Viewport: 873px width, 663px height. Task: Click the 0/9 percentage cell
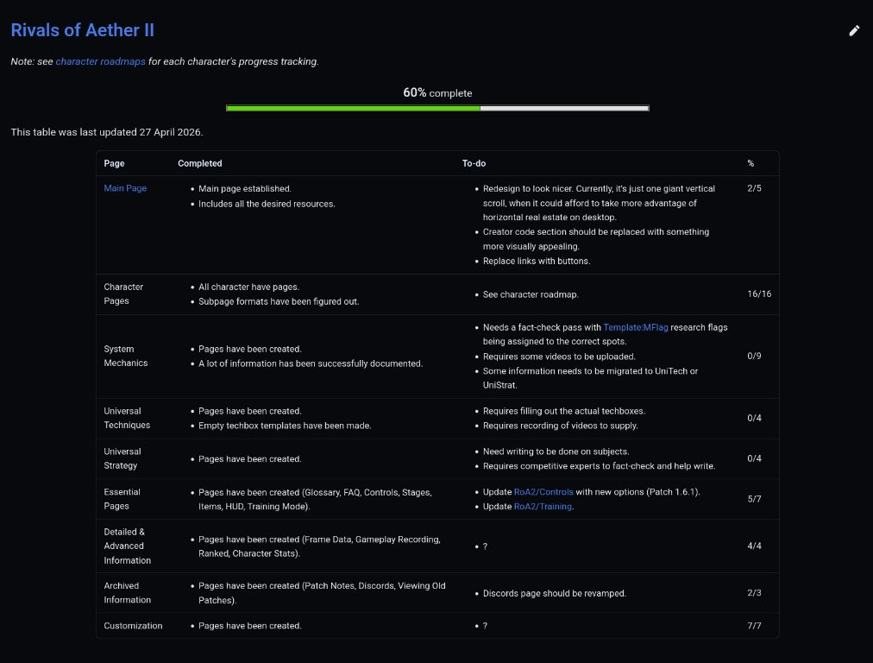click(x=755, y=356)
